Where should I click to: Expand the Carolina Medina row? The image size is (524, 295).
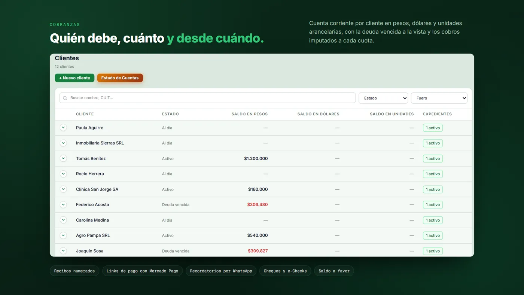click(63, 220)
